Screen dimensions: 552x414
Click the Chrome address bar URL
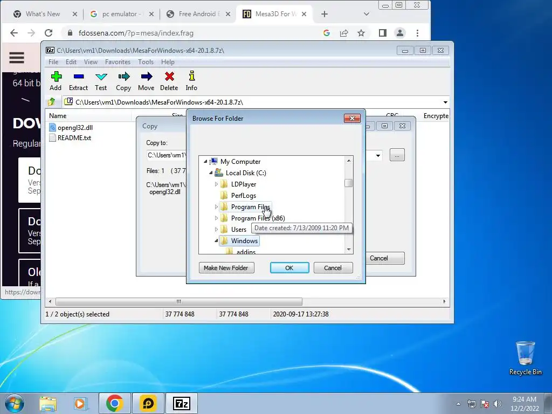click(x=136, y=33)
